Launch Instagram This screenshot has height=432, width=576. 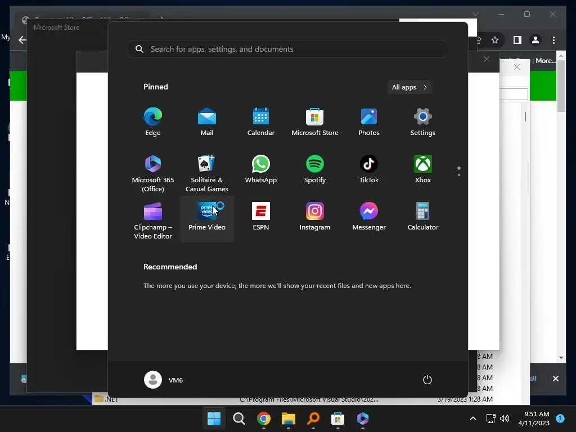pyautogui.click(x=315, y=217)
